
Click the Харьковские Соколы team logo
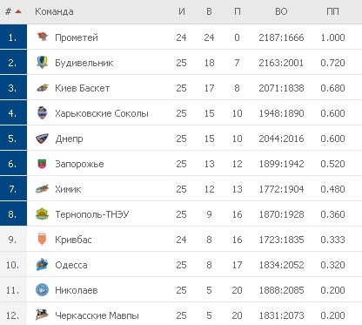point(43,113)
